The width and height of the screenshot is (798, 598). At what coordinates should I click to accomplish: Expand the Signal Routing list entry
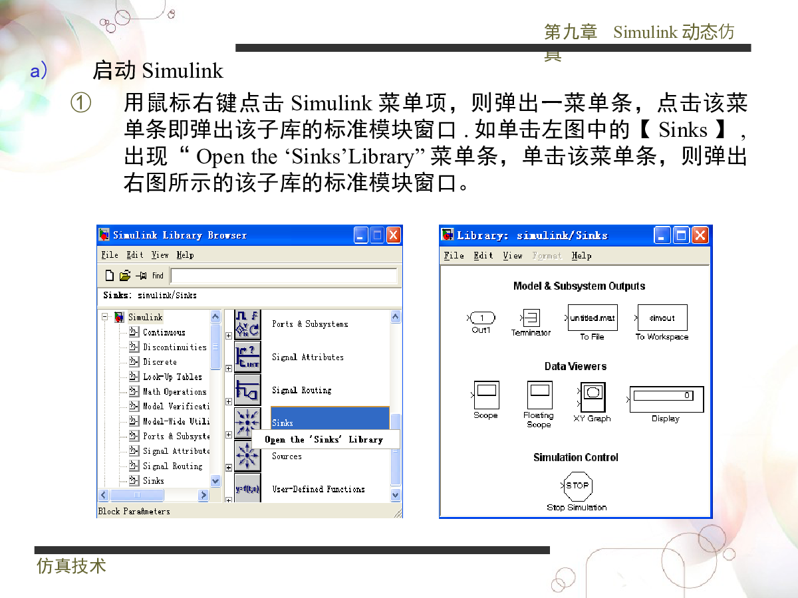(229, 401)
